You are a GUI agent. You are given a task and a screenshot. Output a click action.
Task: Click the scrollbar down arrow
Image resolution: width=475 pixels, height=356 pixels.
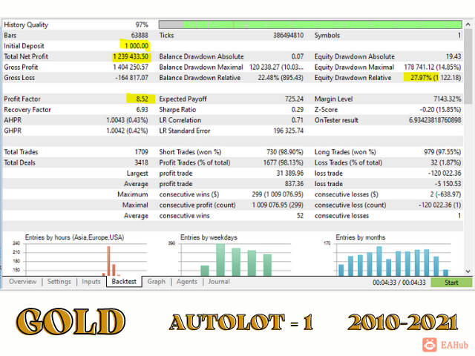(468, 271)
